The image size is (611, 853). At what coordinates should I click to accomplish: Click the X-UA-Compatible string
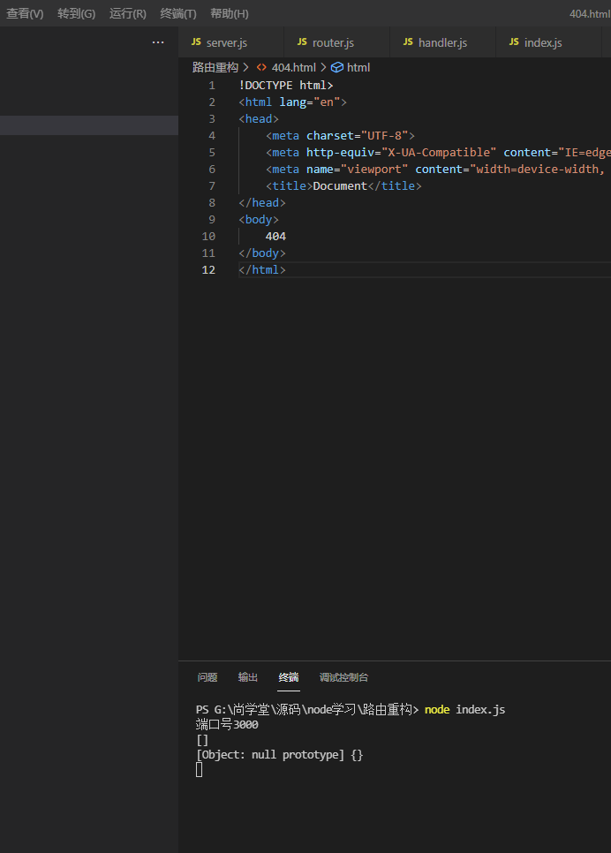pos(439,152)
